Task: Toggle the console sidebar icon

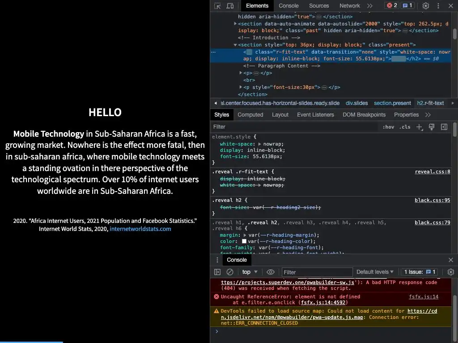Action: (217, 272)
